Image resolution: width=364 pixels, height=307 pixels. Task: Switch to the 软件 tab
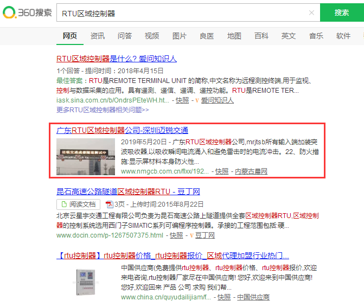click(343, 36)
